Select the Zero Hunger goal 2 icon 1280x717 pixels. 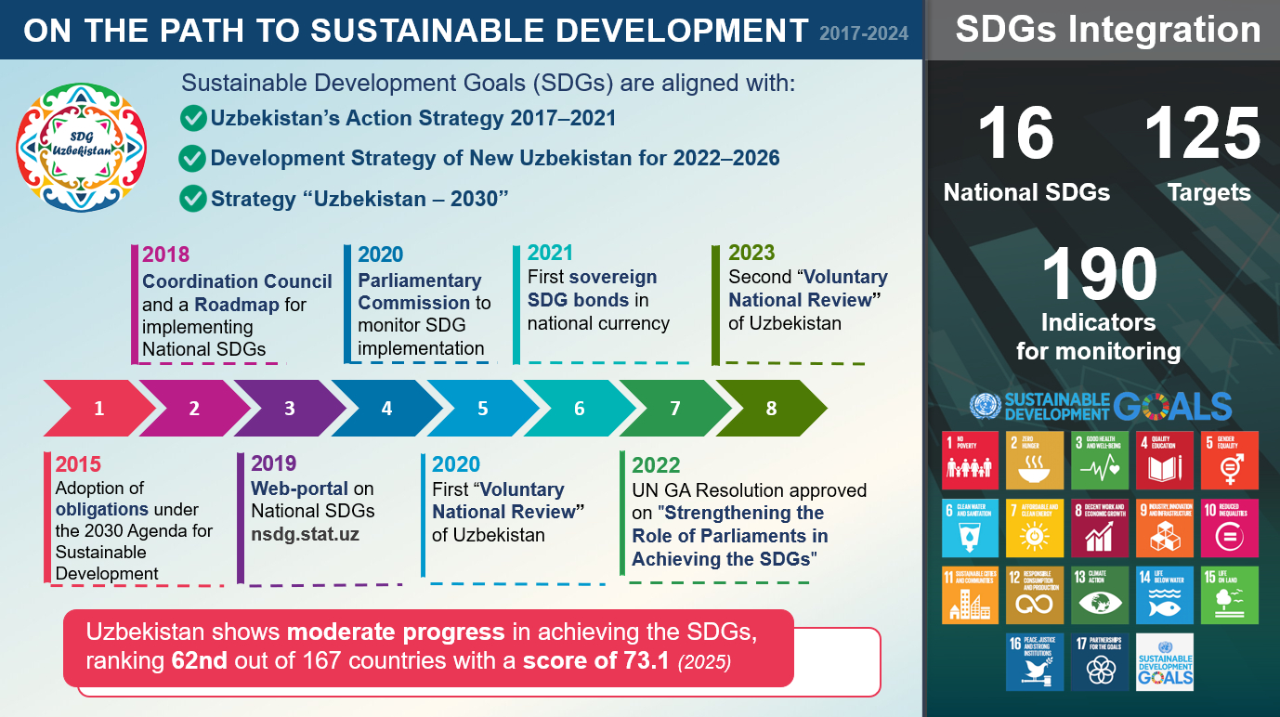(x=1035, y=461)
